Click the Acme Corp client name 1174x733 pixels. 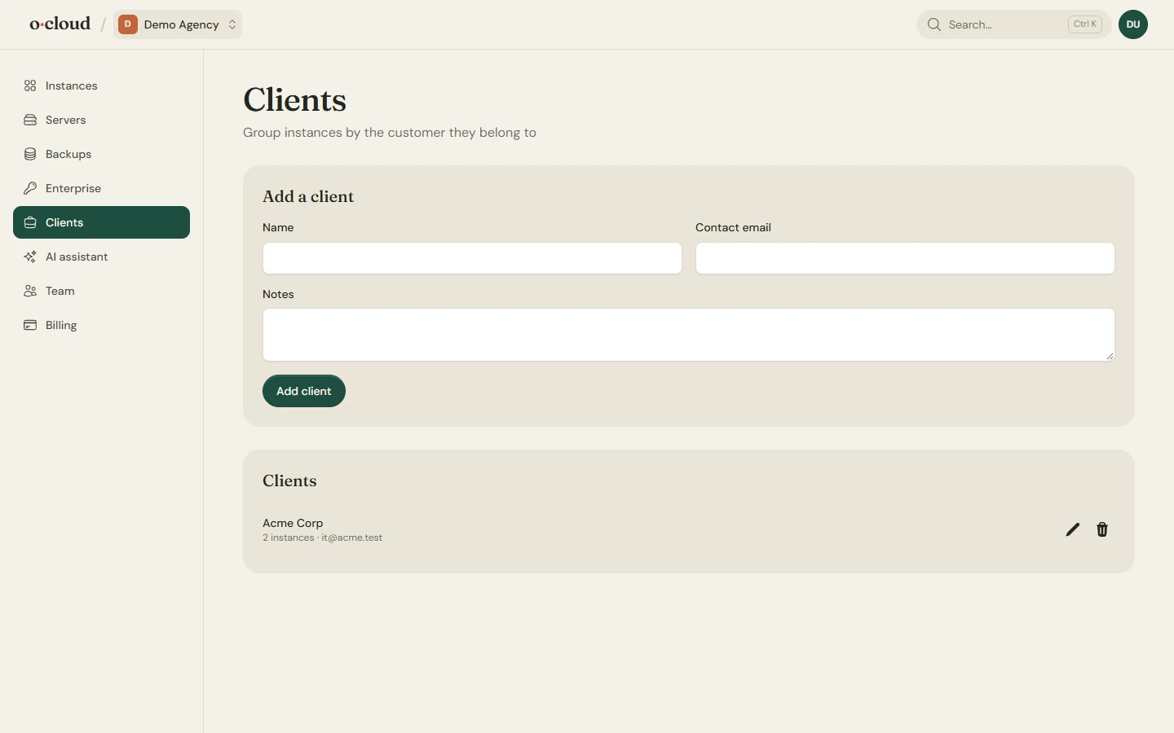pos(293,523)
